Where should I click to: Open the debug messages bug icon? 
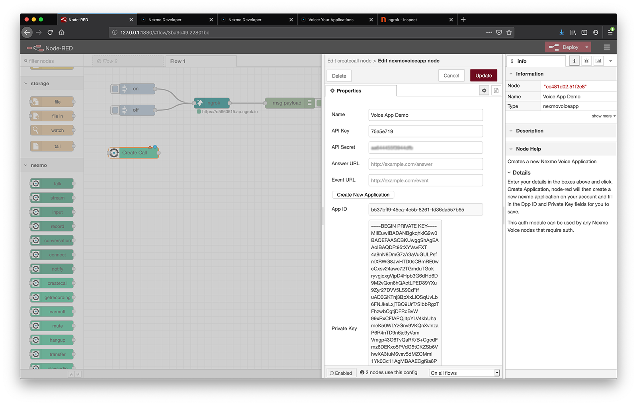point(586,61)
